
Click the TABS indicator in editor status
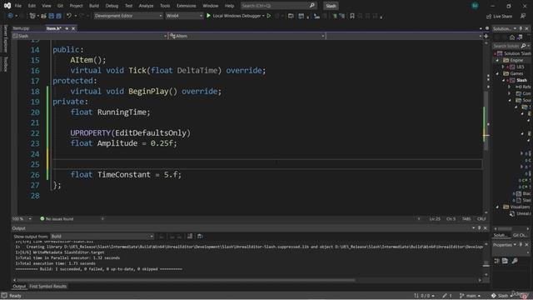point(466,218)
